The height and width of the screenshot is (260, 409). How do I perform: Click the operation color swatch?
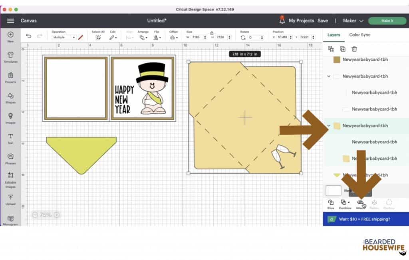(80, 38)
